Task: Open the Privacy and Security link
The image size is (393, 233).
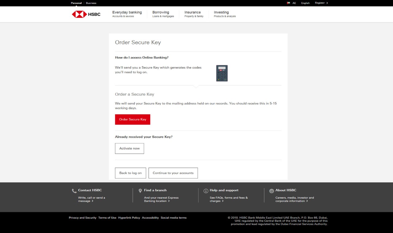Action: [x=83, y=218]
